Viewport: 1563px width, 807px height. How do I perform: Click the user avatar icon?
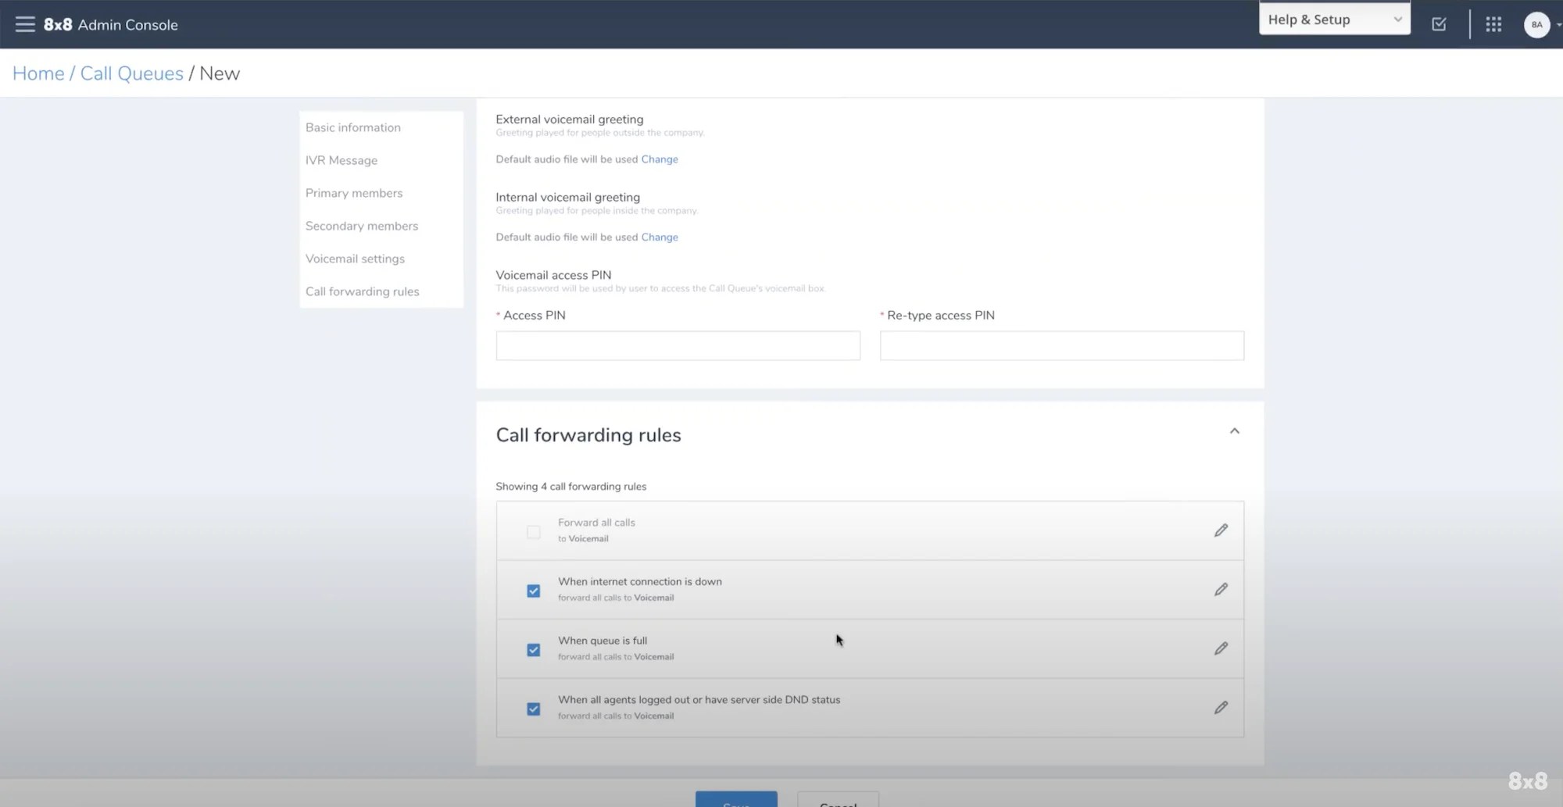(1536, 24)
